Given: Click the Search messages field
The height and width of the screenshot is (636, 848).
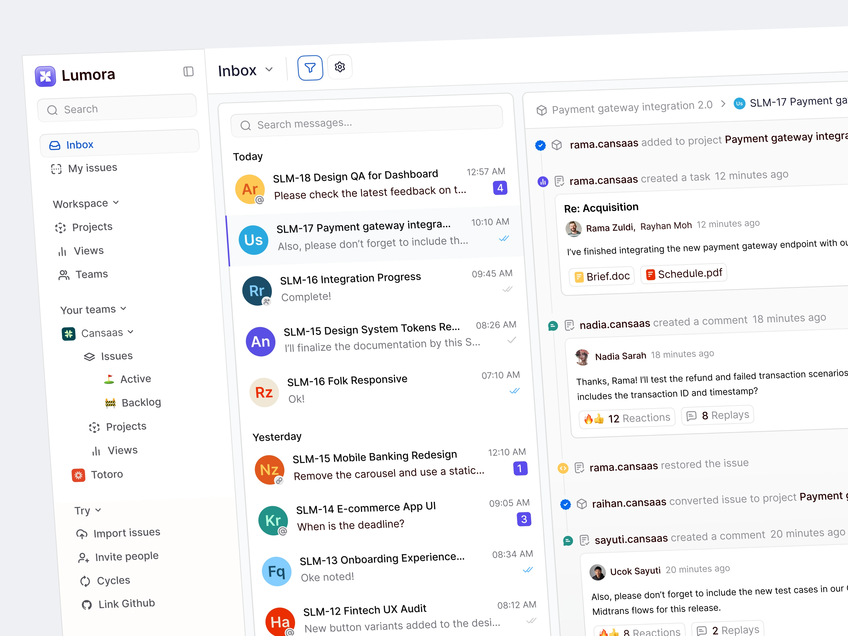Looking at the screenshot, I should click(x=366, y=122).
